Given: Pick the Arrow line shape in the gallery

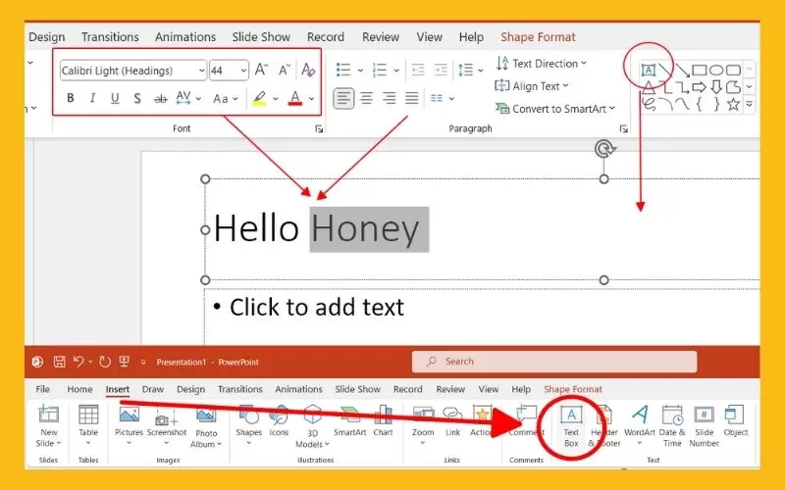Looking at the screenshot, I should point(682,70).
